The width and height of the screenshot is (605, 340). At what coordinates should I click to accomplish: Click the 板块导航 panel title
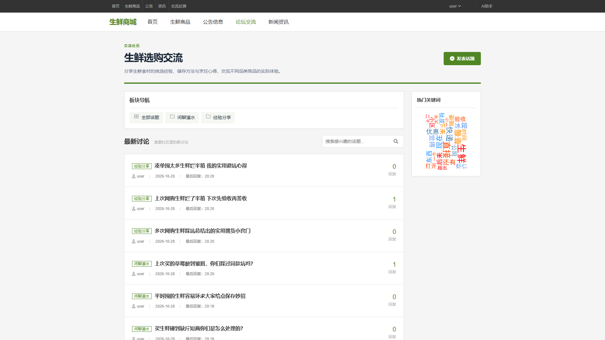pyautogui.click(x=140, y=100)
